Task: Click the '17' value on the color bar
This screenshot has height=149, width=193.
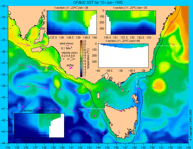Action: [85, 58]
